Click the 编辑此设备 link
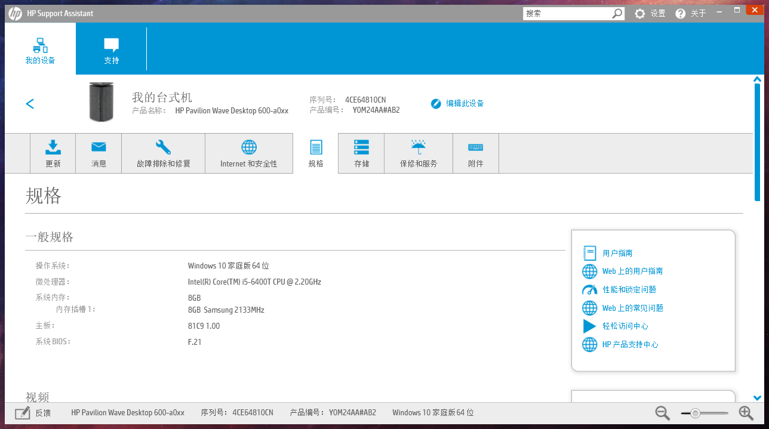Screen dimensions: 769x429 (465, 103)
